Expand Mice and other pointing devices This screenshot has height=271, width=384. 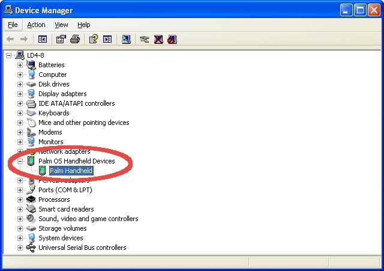point(20,123)
